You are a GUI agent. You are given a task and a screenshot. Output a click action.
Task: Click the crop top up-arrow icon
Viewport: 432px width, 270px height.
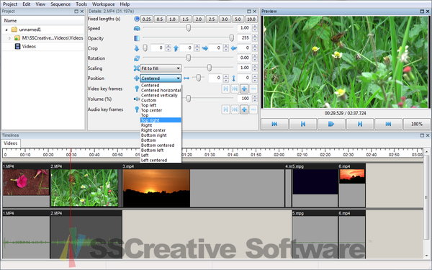click(x=176, y=48)
